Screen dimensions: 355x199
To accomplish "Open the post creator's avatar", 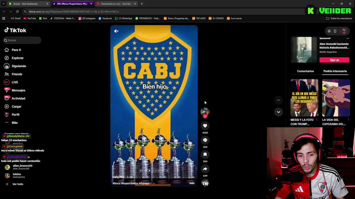I will tap(205, 111).
